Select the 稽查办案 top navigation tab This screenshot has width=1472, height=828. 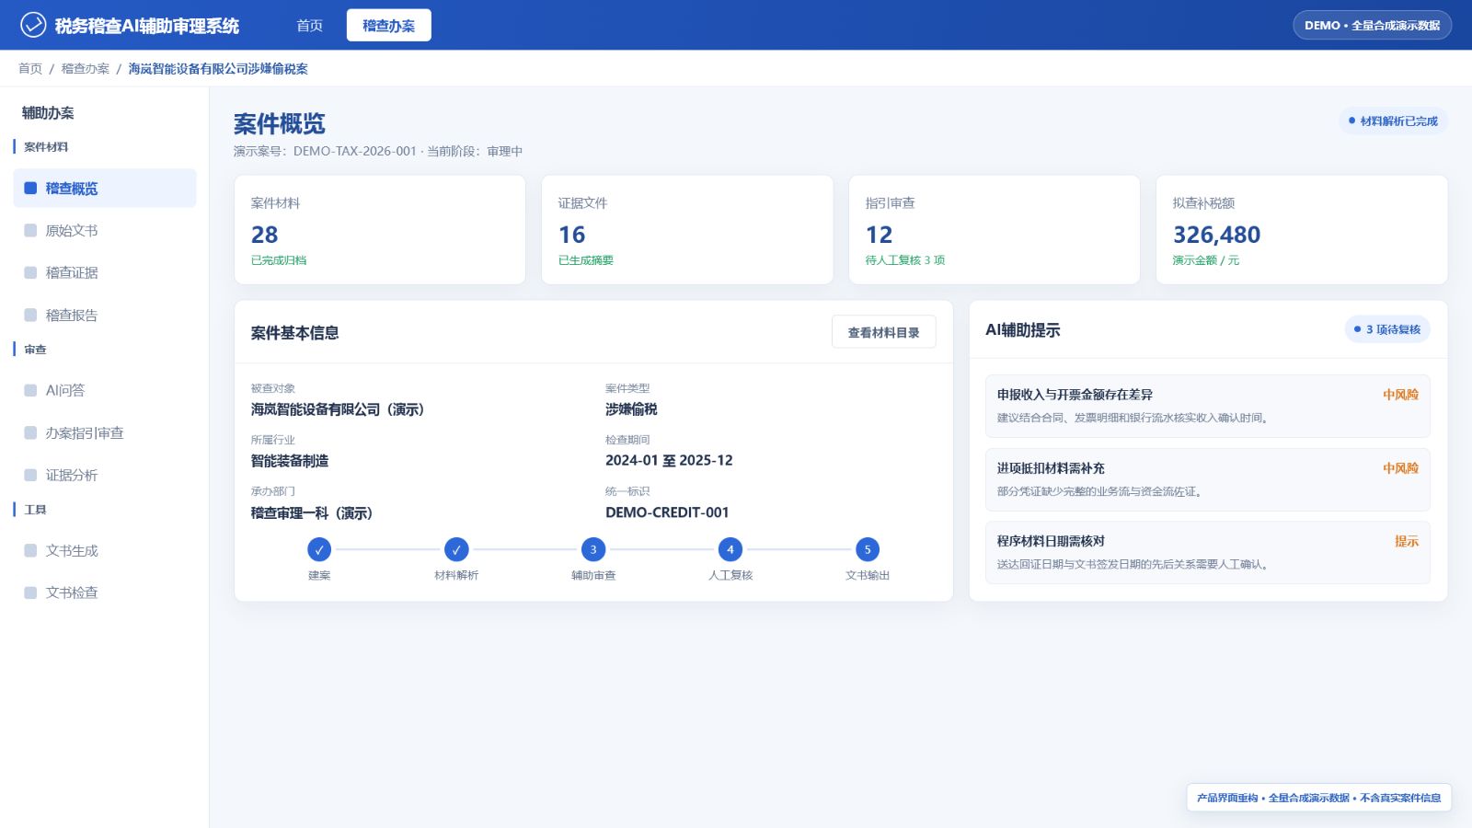pos(388,25)
